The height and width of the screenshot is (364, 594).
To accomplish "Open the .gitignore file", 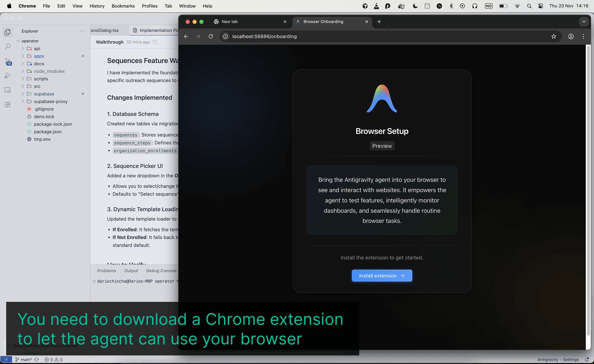I will (x=44, y=109).
